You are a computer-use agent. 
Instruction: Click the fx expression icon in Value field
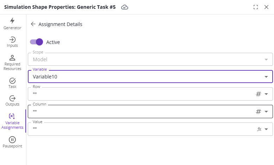tap(259, 129)
